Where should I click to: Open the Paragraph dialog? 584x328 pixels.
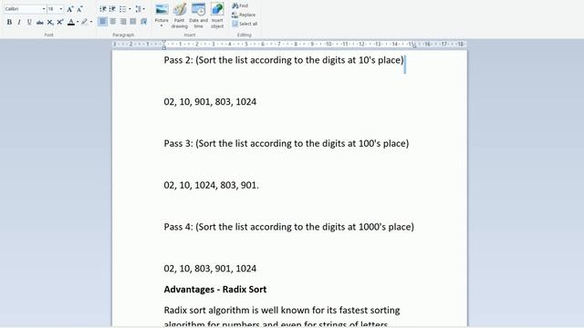[x=143, y=22]
